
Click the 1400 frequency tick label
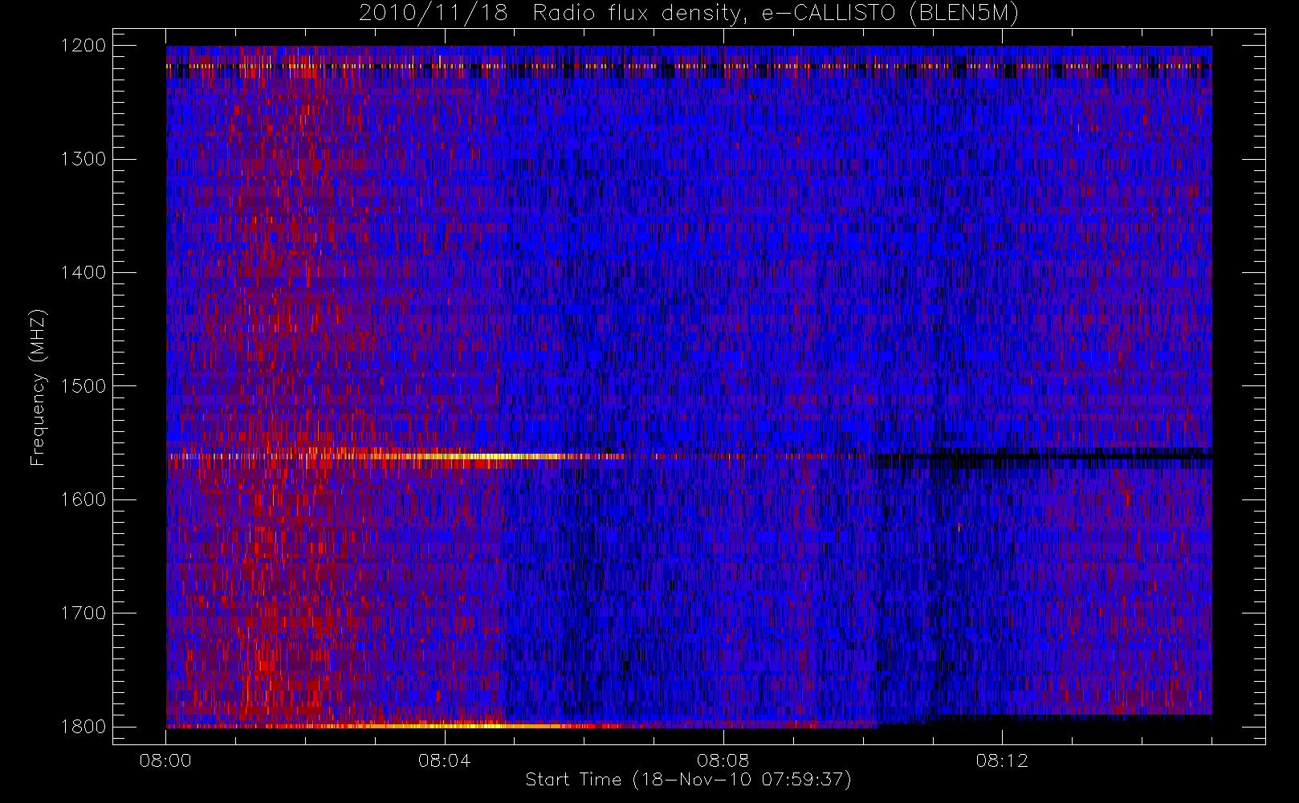[83, 273]
